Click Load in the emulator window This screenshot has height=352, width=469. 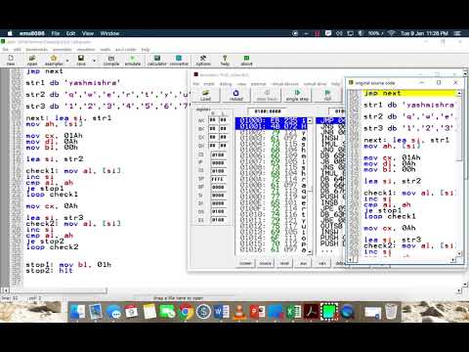click(205, 95)
